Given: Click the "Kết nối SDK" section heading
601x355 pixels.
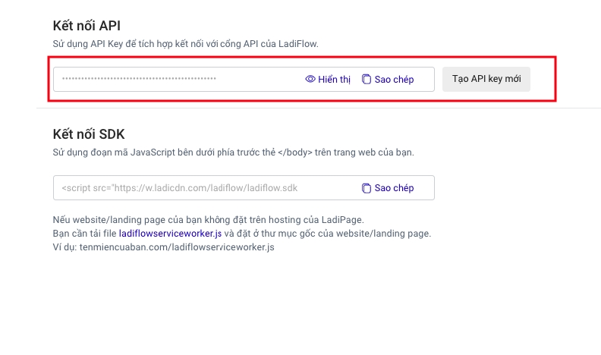Looking at the screenshot, I should tap(89, 134).
